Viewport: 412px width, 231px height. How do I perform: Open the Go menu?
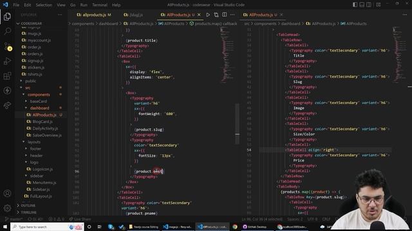click(73, 5)
